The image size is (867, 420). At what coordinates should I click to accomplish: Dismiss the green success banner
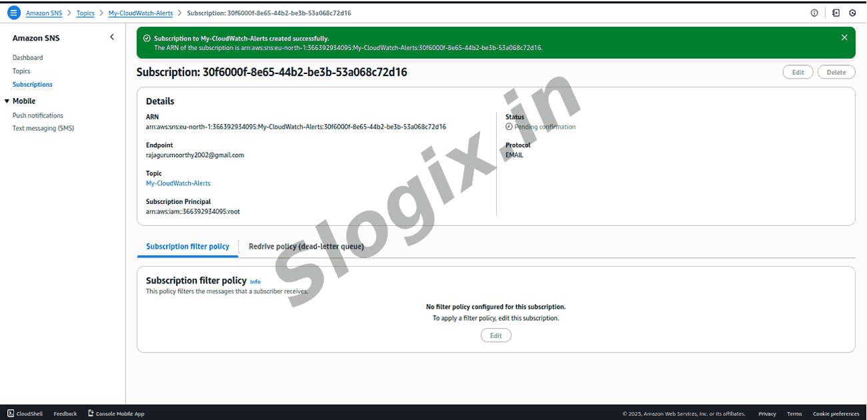(844, 38)
